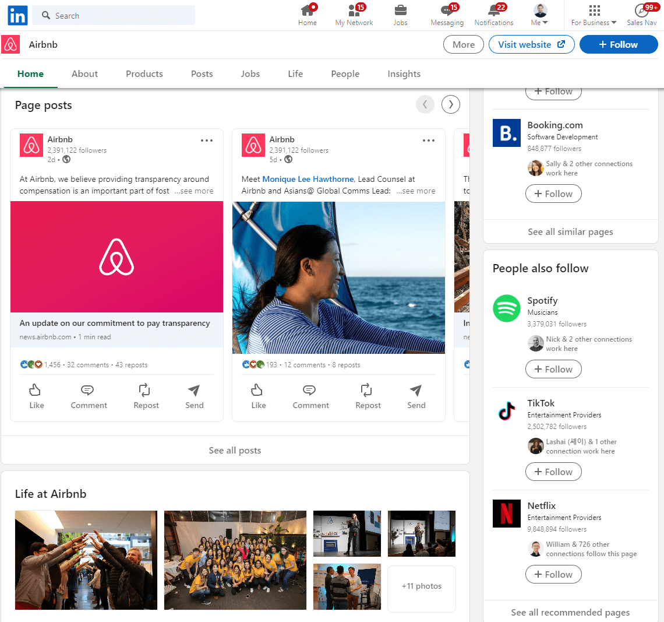Send the pay transparency post
This screenshot has height=622, width=664.
pyautogui.click(x=194, y=396)
